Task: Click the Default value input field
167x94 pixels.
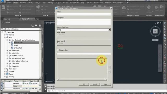Action: click(x=83, y=53)
